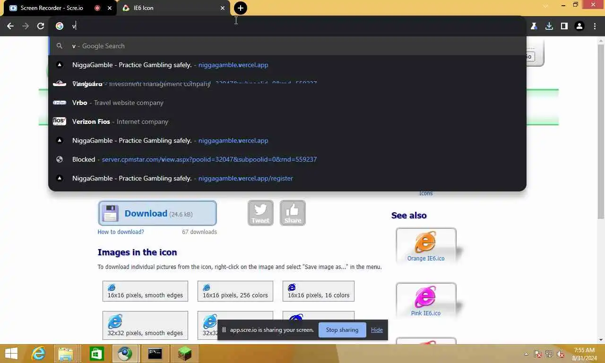Expand the tab search chevron in title bar
The height and width of the screenshot is (363, 605).
point(545,6)
